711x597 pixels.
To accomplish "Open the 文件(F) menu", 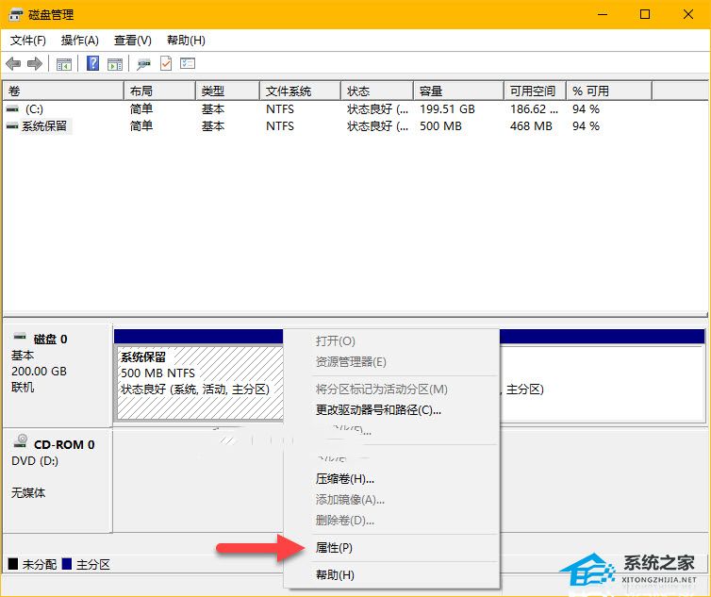I will [27, 41].
